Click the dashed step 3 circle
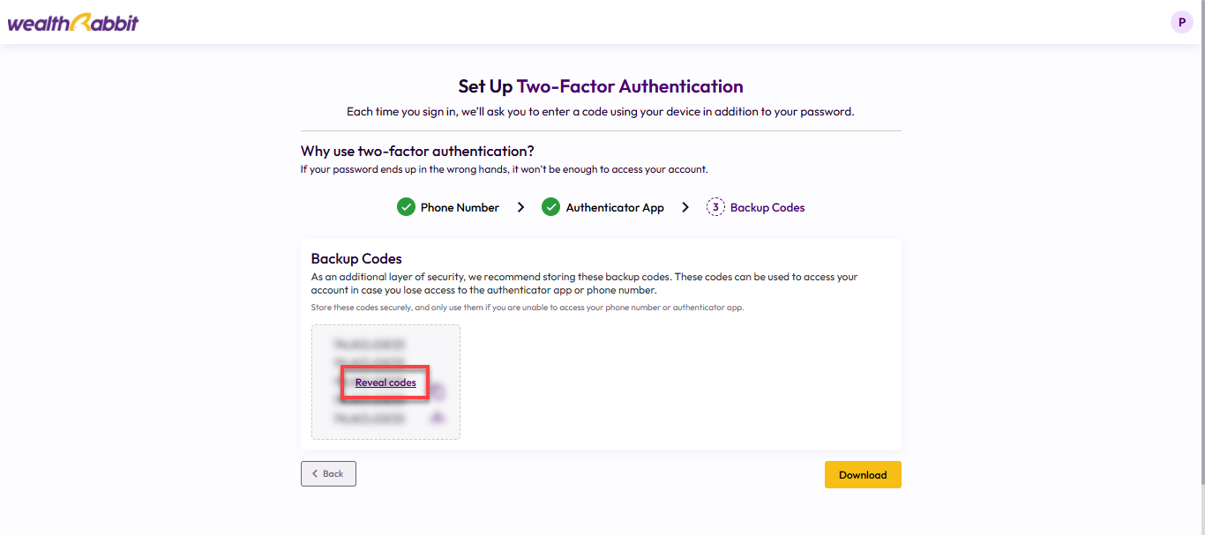The image size is (1205, 535). click(715, 207)
